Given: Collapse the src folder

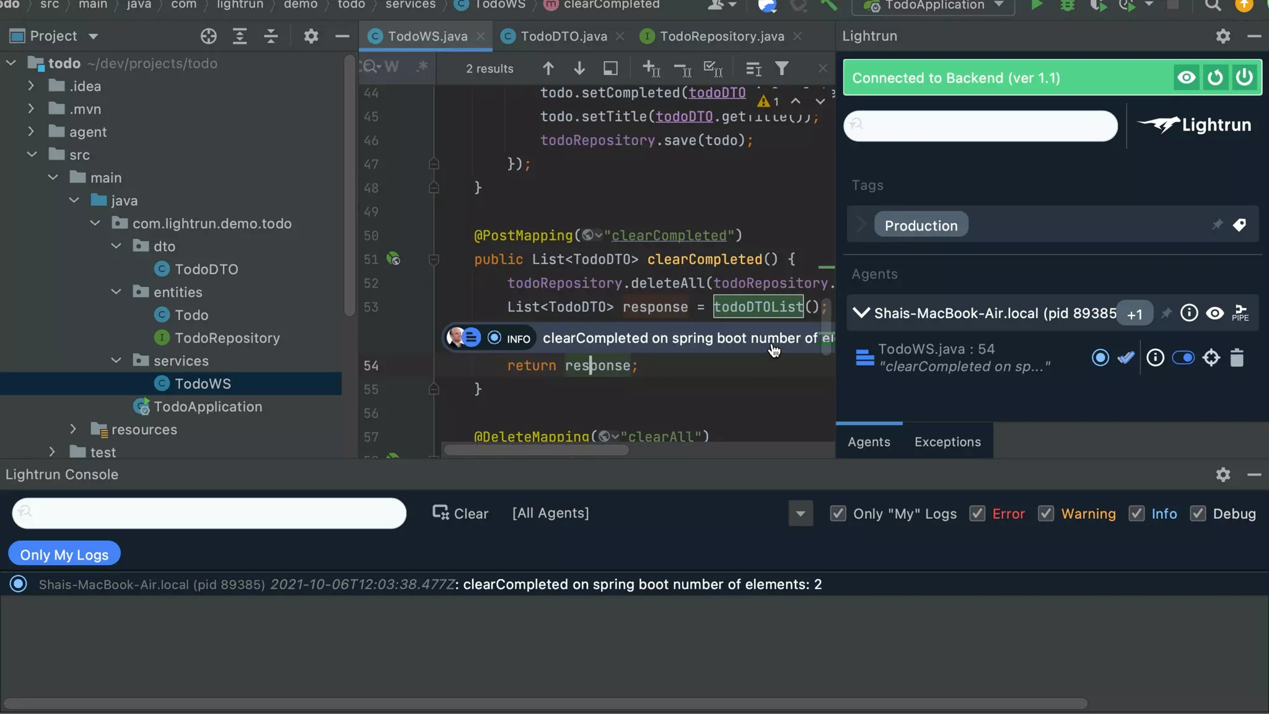Looking at the screenshot, I should pos(32,155).
